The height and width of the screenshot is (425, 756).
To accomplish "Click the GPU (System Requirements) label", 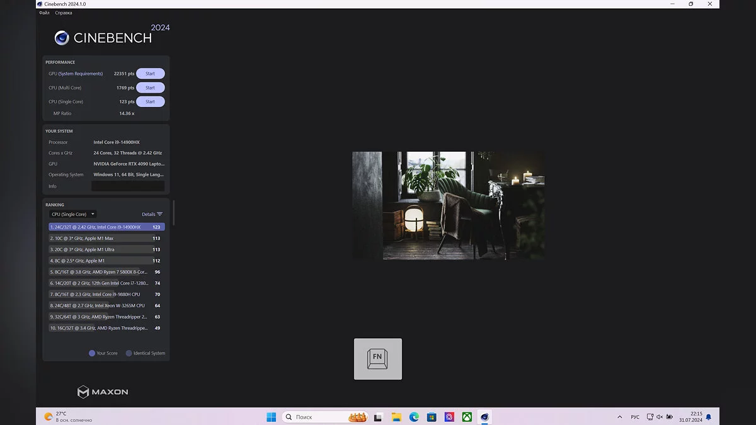I will 76,74.
